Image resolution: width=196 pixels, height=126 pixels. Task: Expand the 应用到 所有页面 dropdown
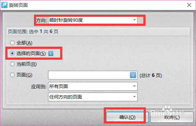coord(93,86)
